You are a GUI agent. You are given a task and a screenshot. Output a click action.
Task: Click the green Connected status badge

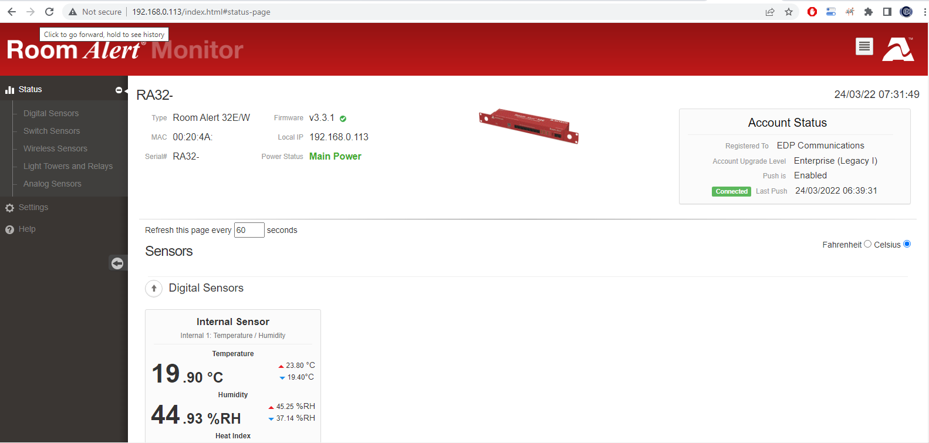point(731,191)
